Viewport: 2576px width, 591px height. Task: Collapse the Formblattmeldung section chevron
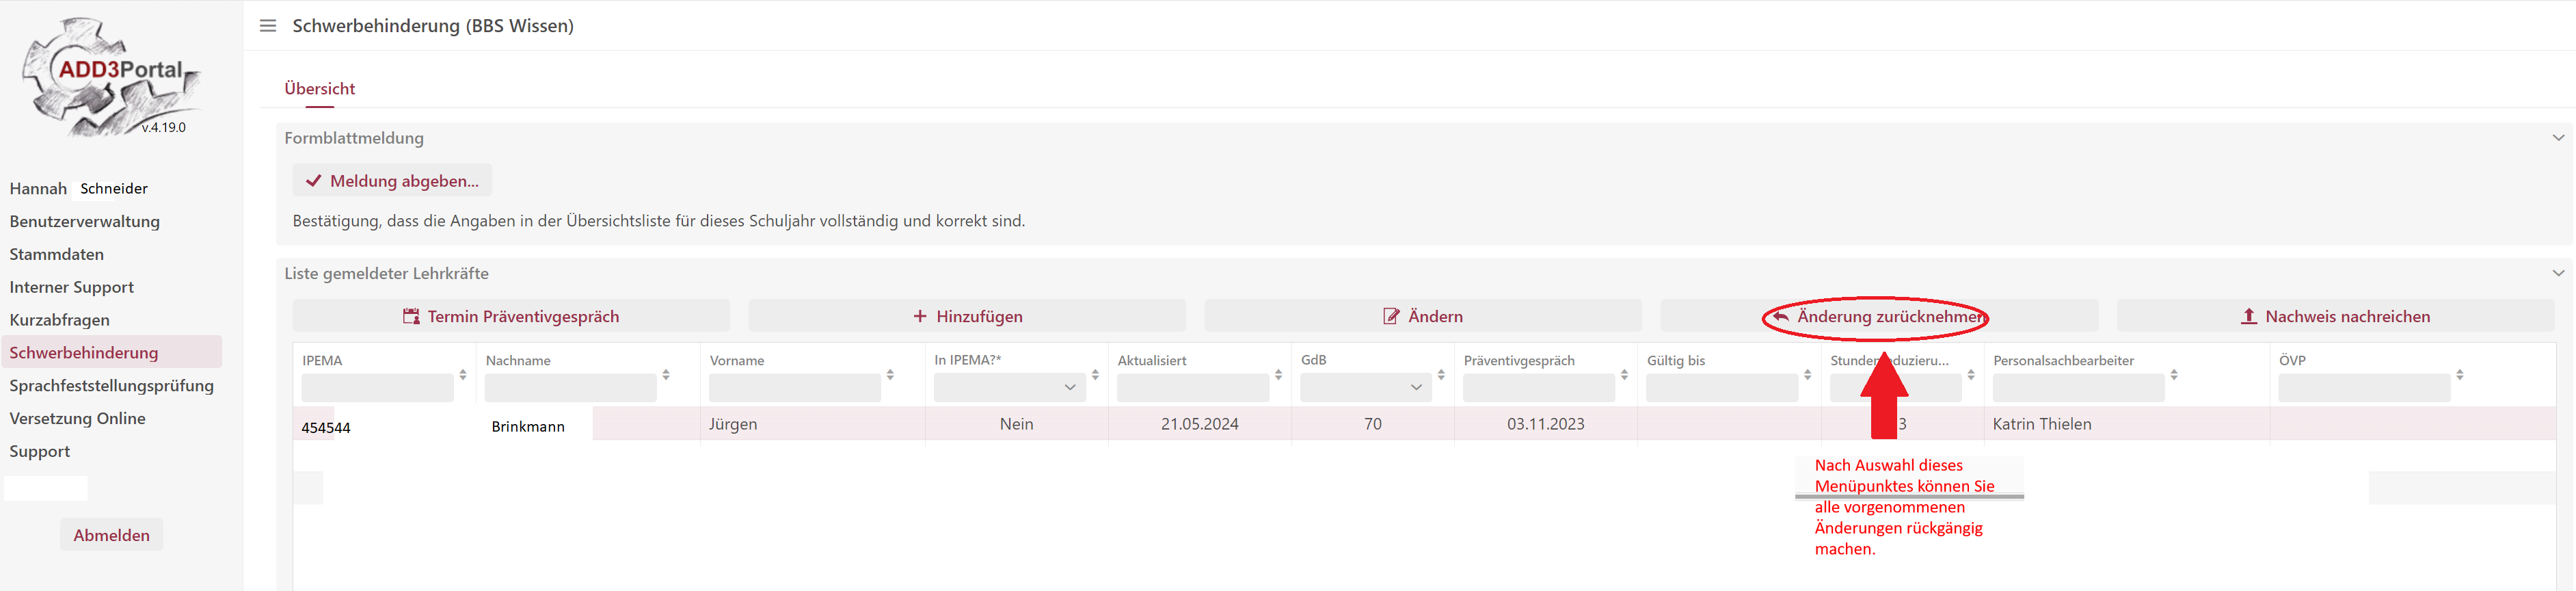pos(2558,138)
